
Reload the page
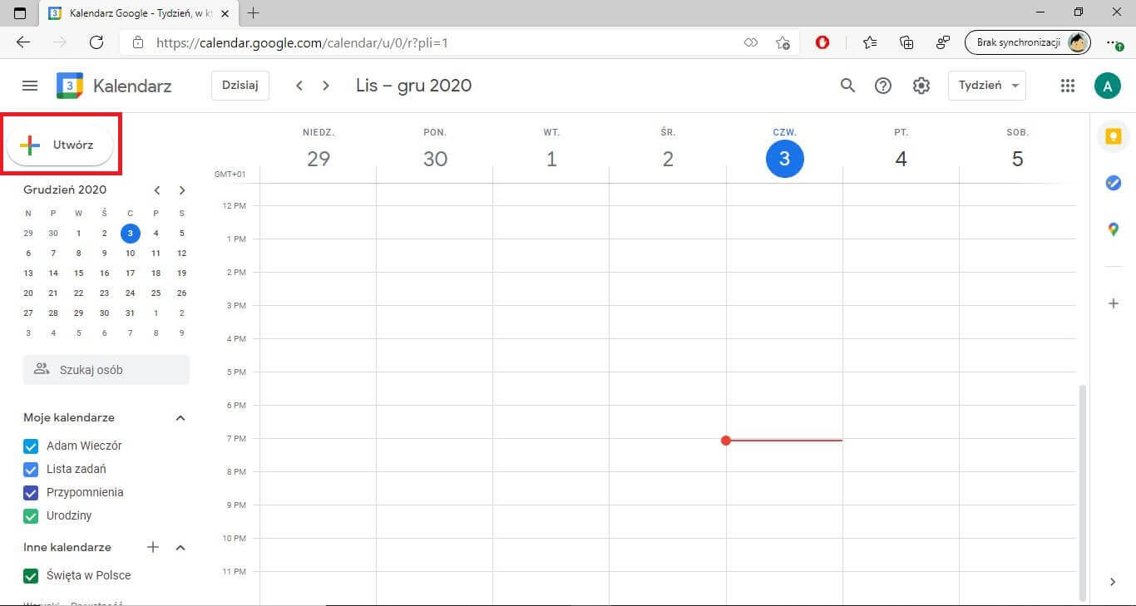(96, 42)
